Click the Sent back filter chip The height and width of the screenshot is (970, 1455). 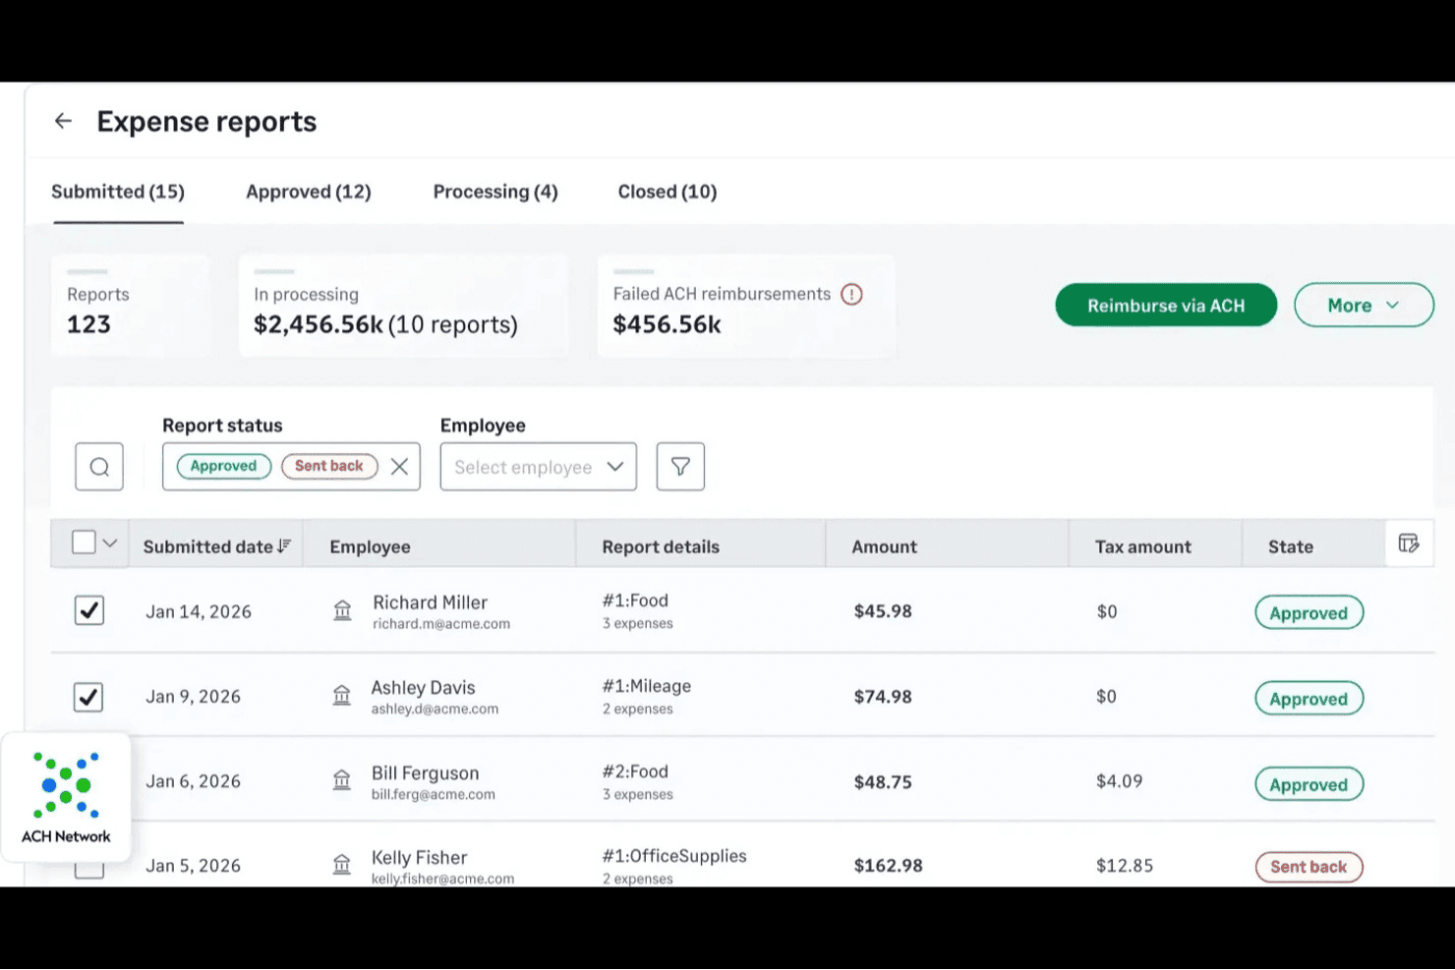(x=329, y=466)
